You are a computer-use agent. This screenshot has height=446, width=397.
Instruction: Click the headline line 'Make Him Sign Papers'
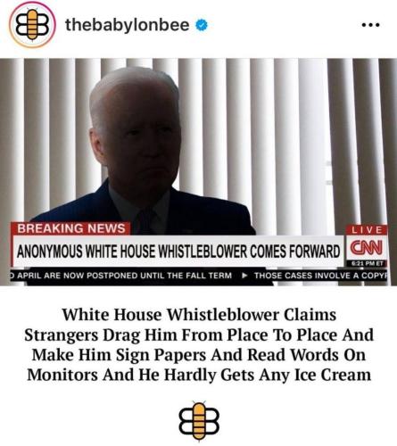[199, 355]
